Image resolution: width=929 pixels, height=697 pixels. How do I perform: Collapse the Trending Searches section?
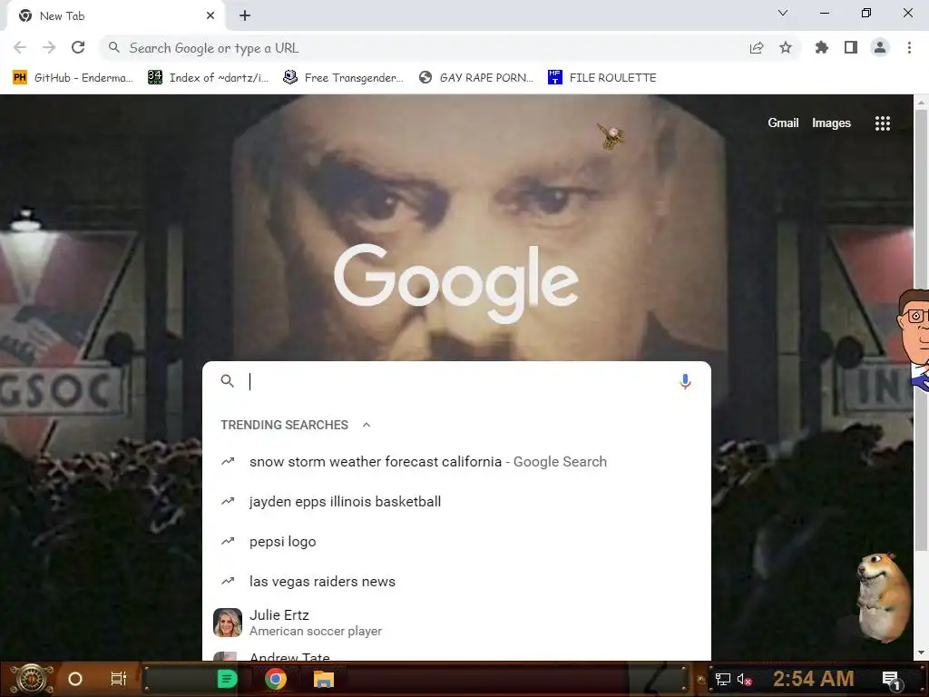point(367,425)
